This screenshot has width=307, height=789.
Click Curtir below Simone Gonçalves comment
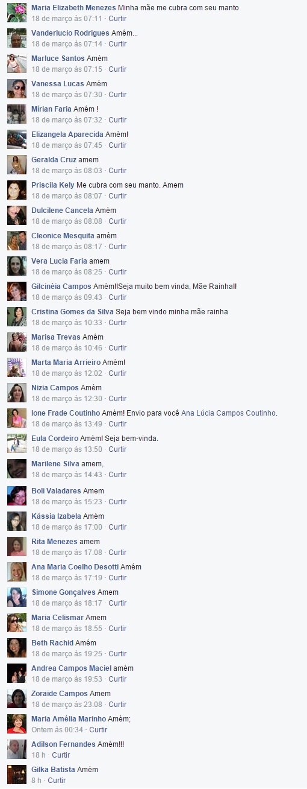pos(117,603)
